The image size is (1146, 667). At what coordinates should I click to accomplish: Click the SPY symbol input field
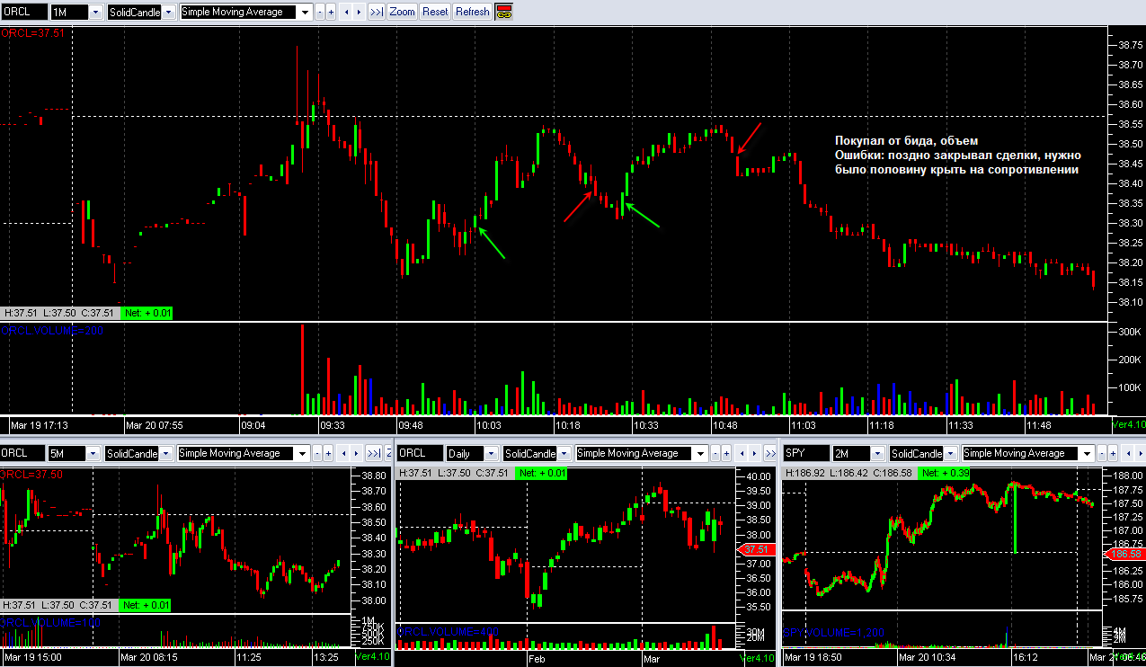(807, 453)
